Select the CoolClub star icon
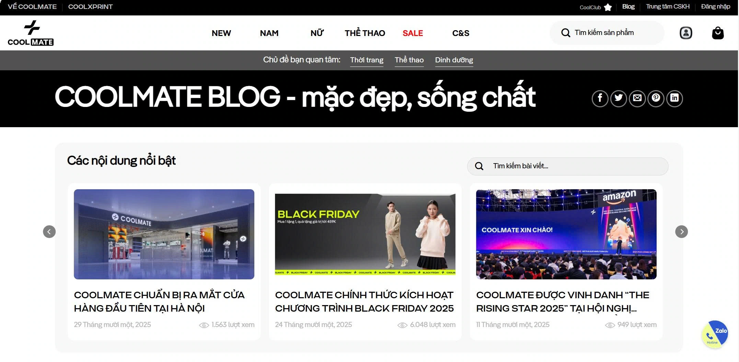739x362 pixels. pyautogui.click(x=608, y=7)
